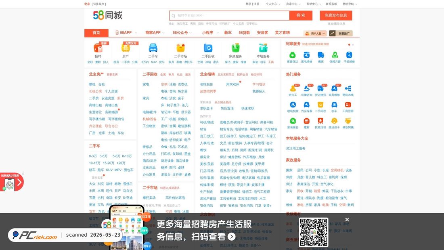Select the 货运物流 hot service icon
The height and width of the screenshot is (250, 444).
pos(320,88)
